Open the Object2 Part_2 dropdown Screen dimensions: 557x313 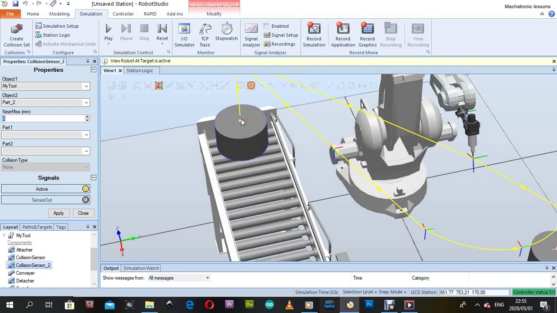tap(86, 103)
